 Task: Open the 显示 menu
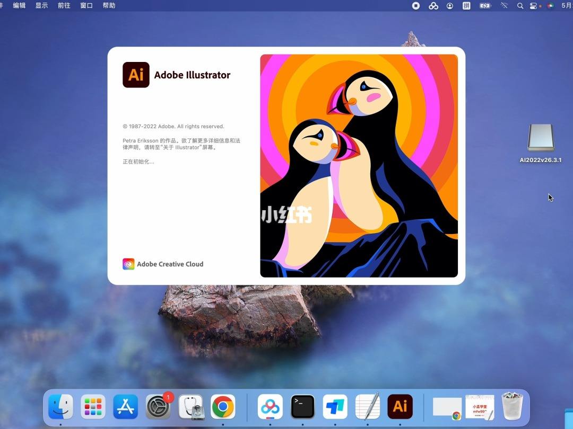(41, 5)
